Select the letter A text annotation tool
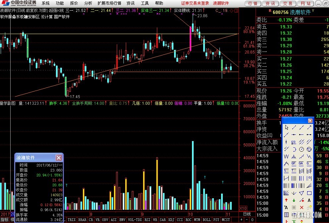The image size is (329, 223). click(309, 200)
